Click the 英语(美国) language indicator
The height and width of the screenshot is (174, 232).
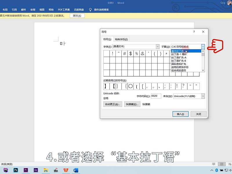click(x=7, y=164)
